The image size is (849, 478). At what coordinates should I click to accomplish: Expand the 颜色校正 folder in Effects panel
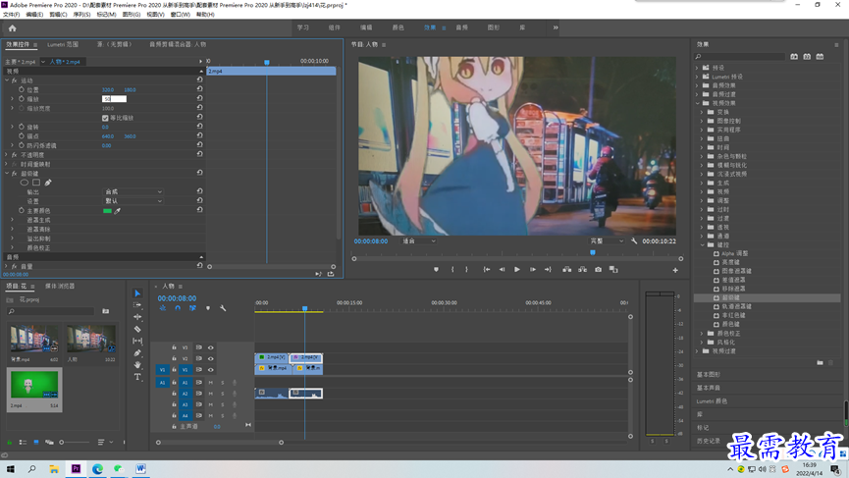tap(703, 334)
